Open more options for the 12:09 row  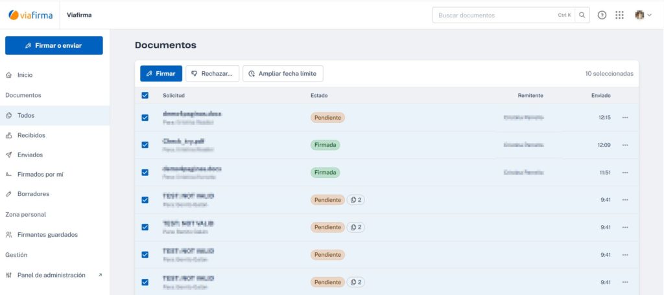[625, 145]
